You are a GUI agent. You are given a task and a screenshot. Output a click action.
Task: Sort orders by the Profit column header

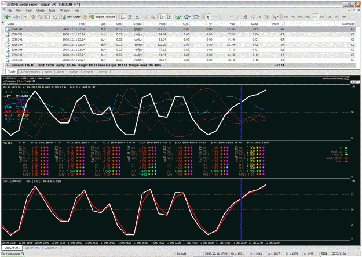[275, 24]
